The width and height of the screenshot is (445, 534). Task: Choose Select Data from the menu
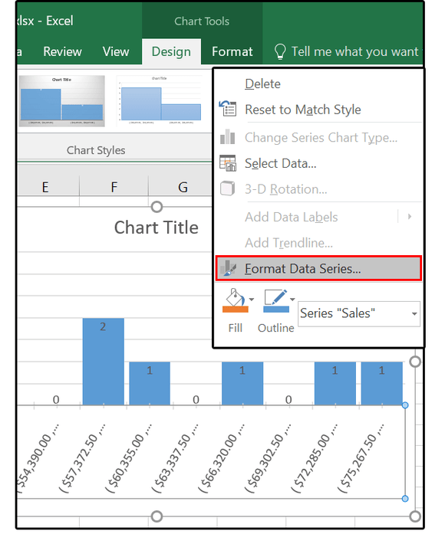coord(280,163)
